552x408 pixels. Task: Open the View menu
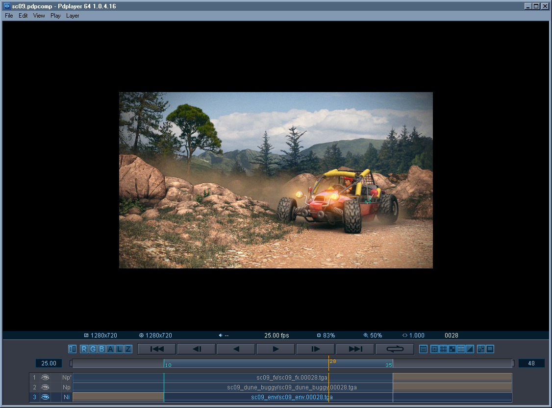pos(39,16)
